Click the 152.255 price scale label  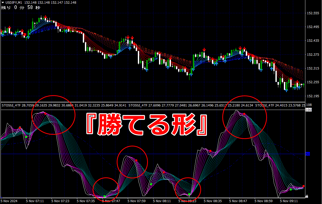coord(313,82)
